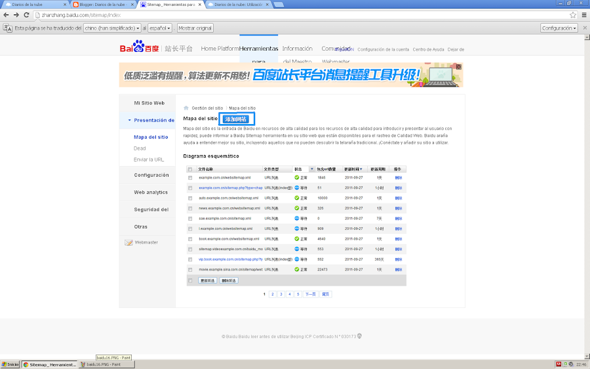Image resolution: width=590 pixels, height=369 pixels.
Task: Open baidu16.PNG Paint from the taskbar
Action: [106, 364]
